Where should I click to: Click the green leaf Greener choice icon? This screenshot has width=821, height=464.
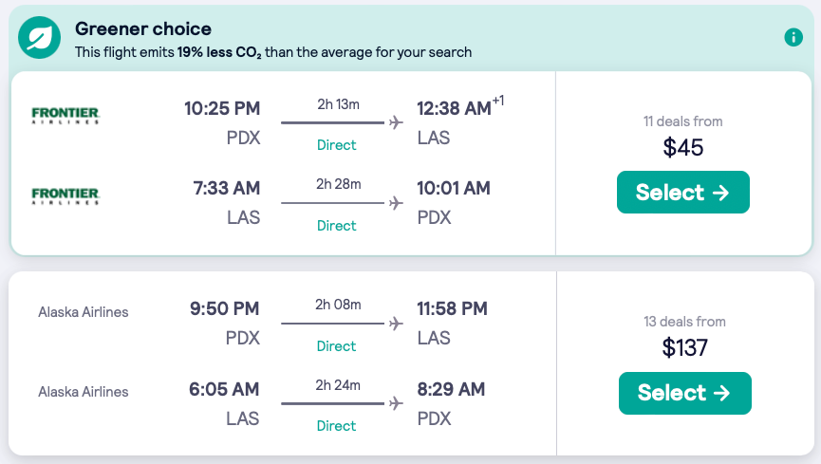pyautogui.click(x=42, y=38)
